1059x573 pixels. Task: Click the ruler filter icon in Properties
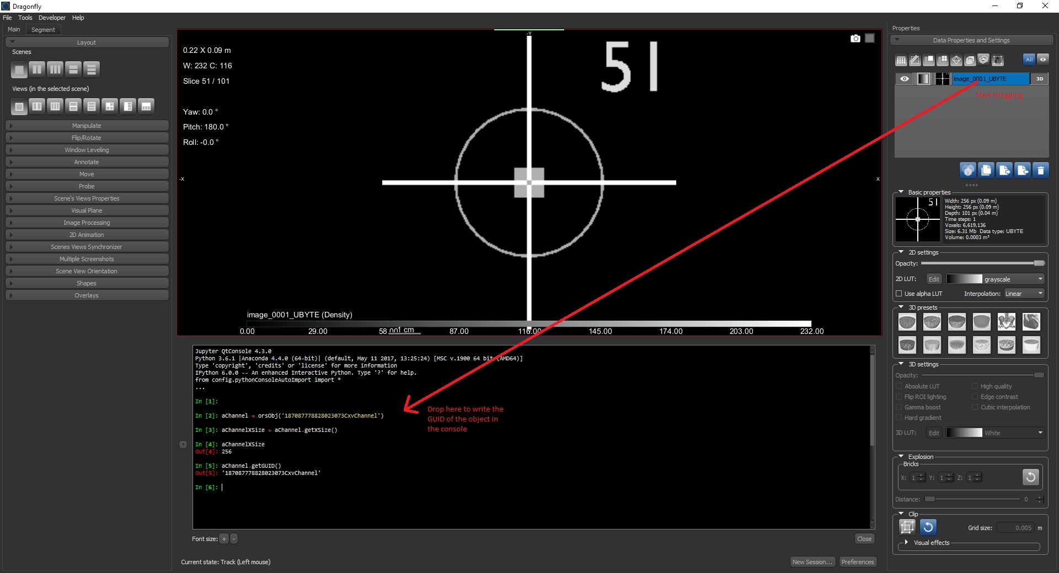914,60
